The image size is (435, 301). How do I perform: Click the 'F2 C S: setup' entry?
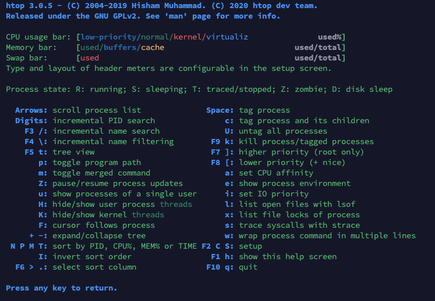coord(234,246)
